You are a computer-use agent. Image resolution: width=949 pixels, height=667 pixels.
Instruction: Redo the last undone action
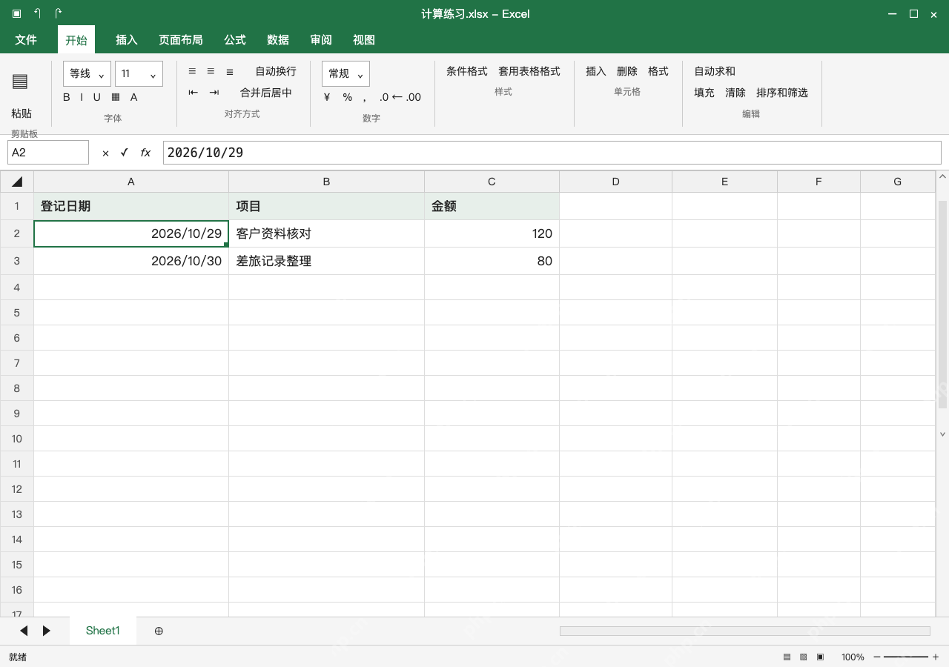click(59, 13)
